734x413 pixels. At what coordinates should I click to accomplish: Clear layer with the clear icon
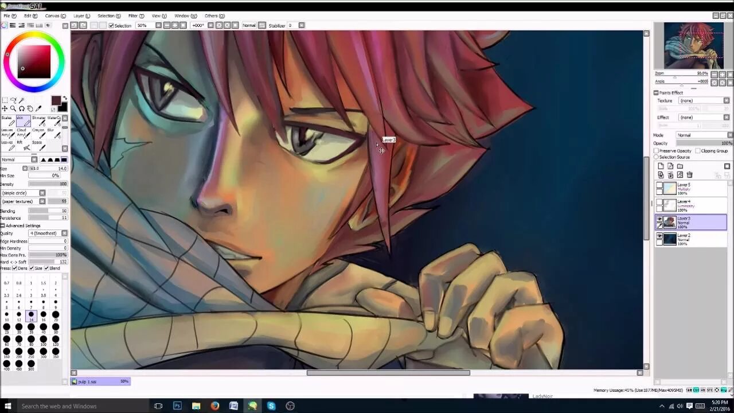click(x=680, y=175)
